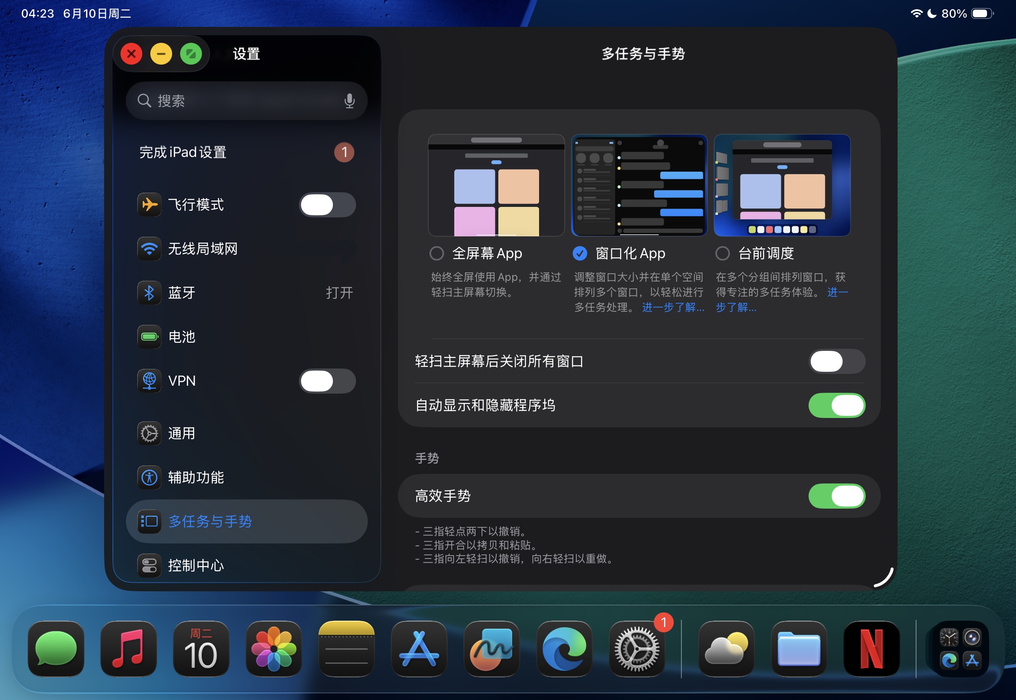
Task: Launch Microsoft Edge from the dock
Action: (564, 649)
